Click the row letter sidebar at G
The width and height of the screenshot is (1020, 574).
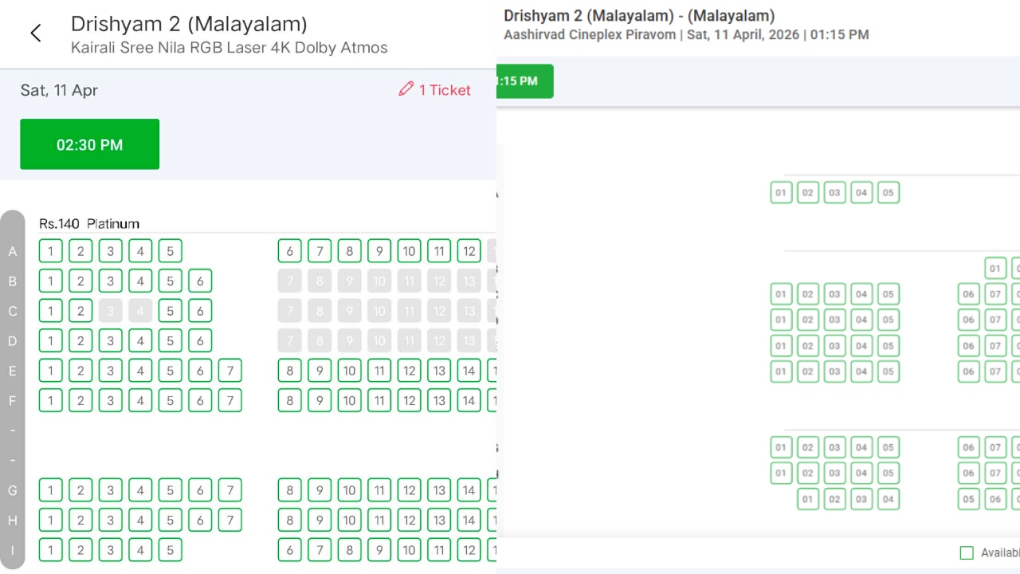(x=13, y=490)
